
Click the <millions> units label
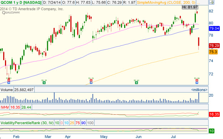tap(199, 90)
